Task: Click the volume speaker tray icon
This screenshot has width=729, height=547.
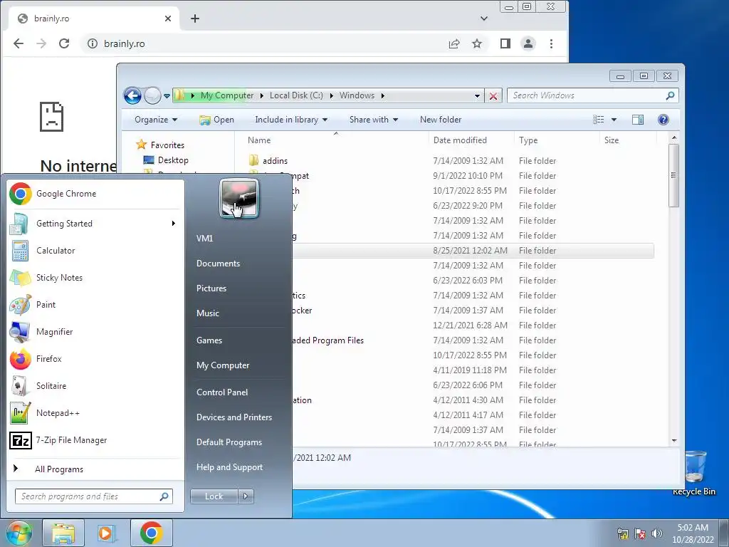Action: 656,533
